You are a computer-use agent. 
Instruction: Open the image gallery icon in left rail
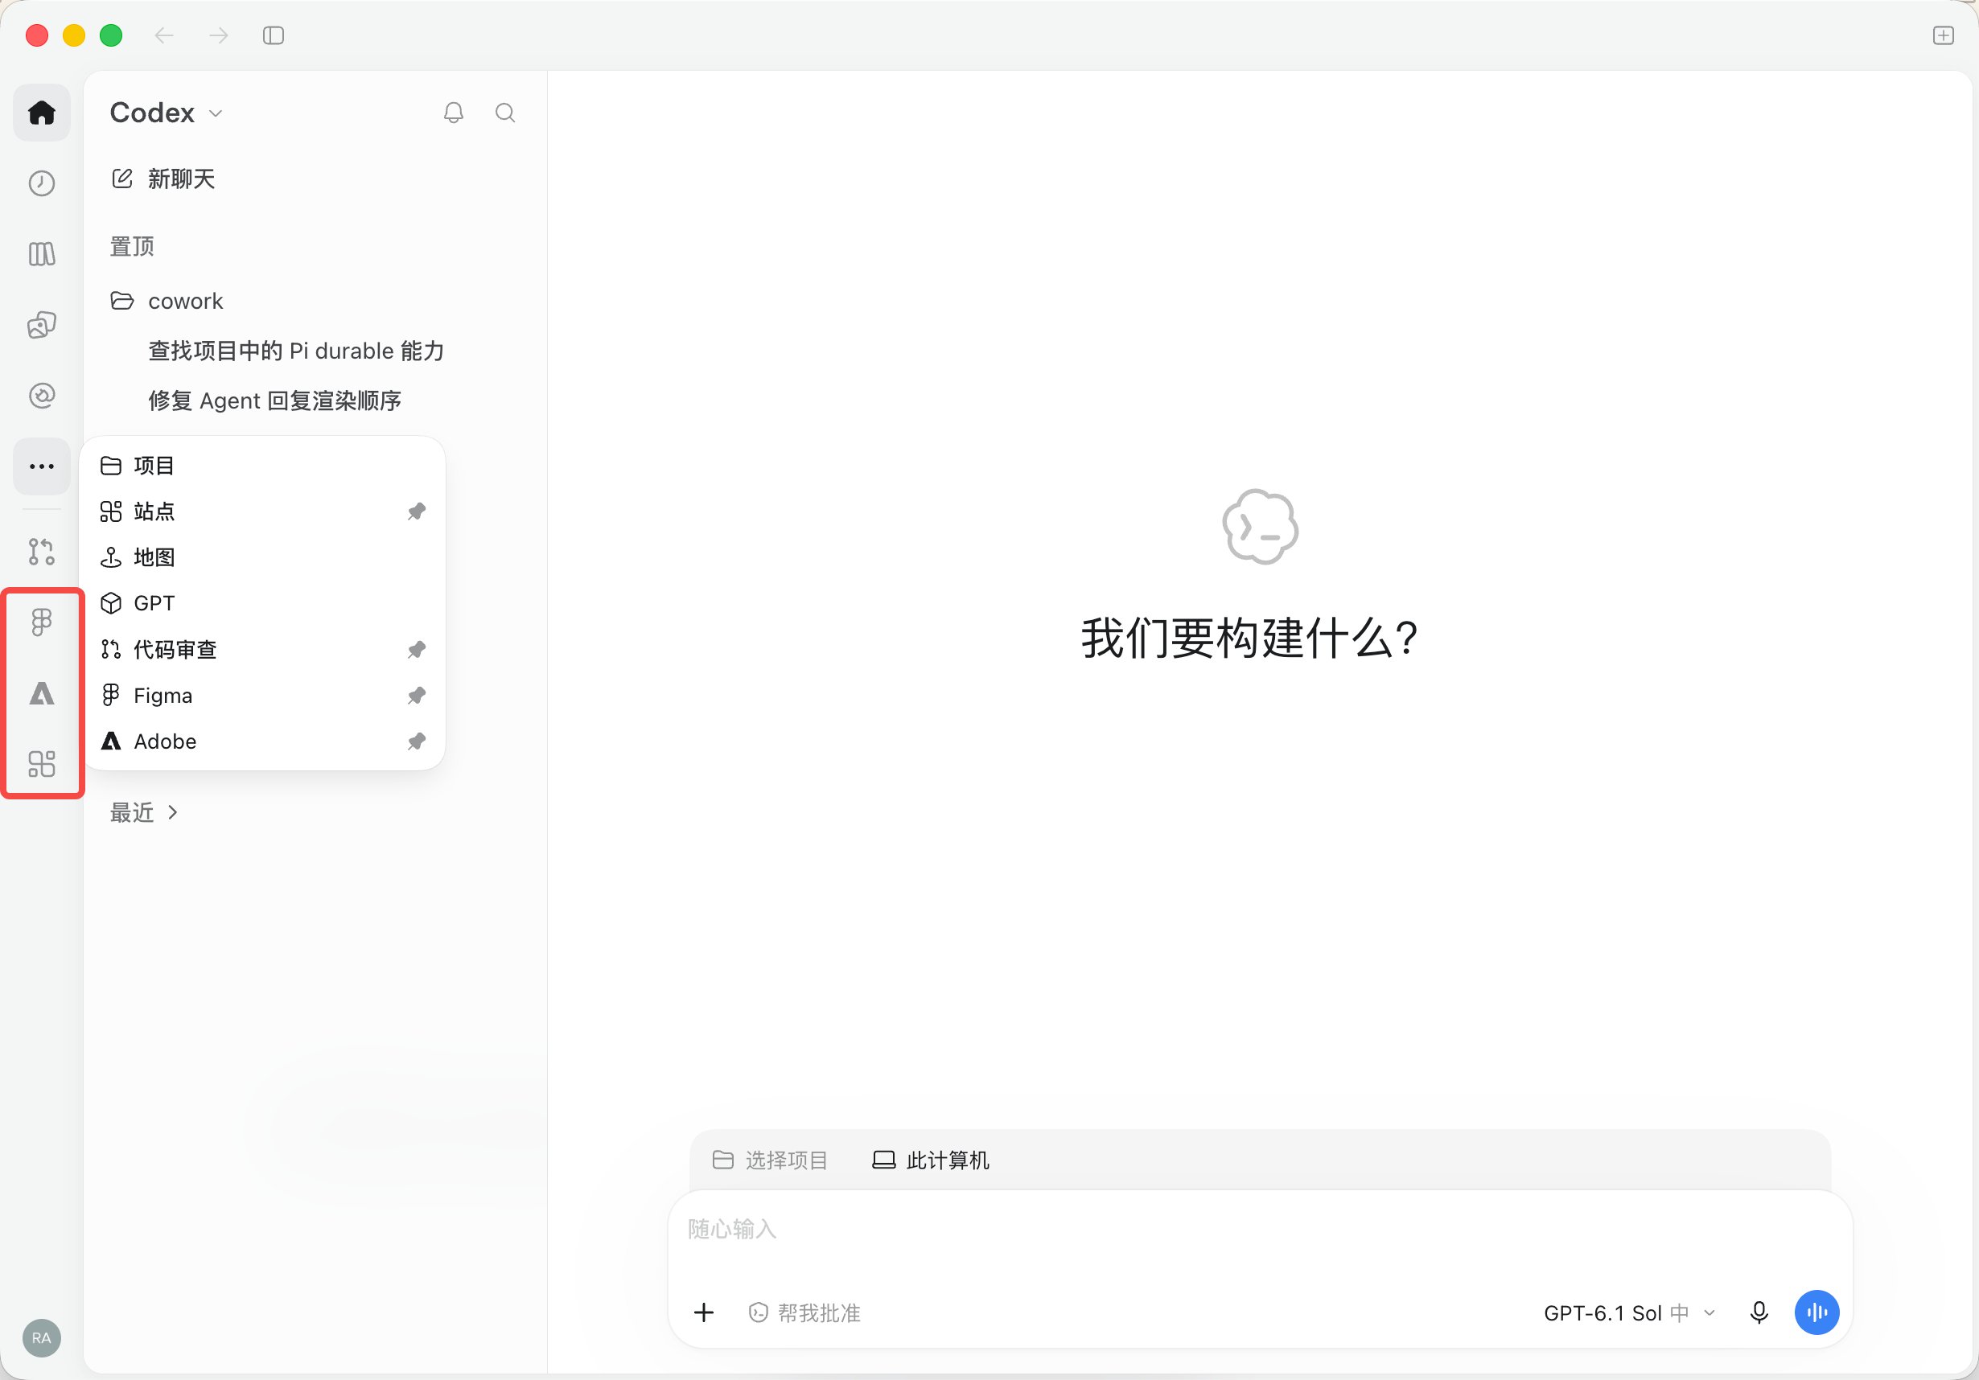click(41, 325)
